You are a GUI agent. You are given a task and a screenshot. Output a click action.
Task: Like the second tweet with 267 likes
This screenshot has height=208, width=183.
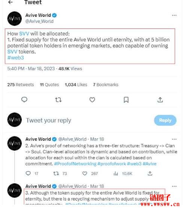[x=85, y=174]
